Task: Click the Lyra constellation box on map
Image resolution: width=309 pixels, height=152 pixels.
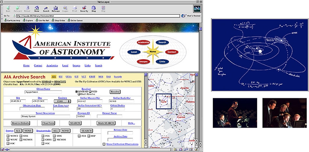Action: pos(164,101)
